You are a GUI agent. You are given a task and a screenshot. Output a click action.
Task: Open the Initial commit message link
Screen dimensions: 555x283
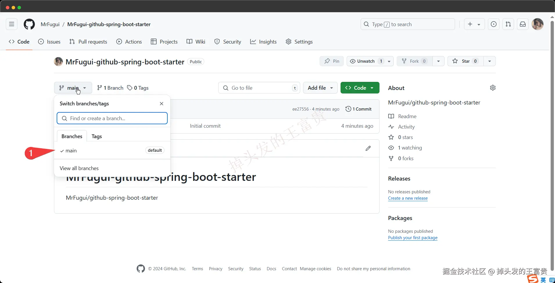pos(205,126)
